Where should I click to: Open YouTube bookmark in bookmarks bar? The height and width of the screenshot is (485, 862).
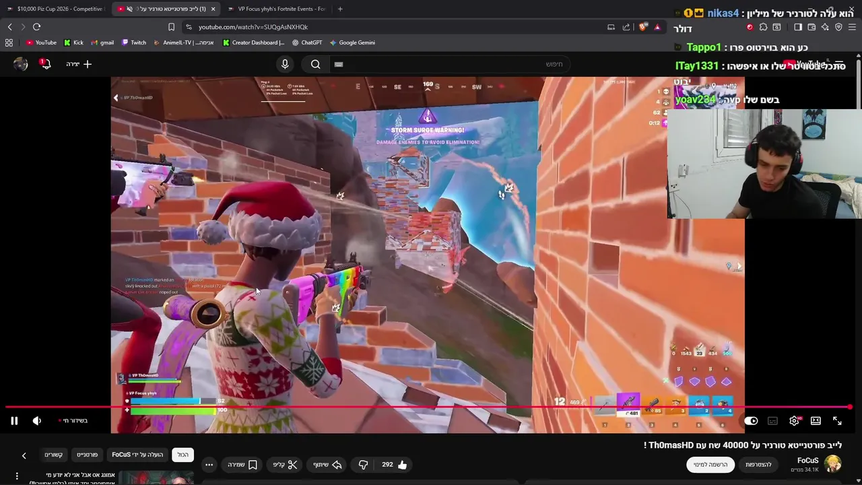click(x=41, y=42)
